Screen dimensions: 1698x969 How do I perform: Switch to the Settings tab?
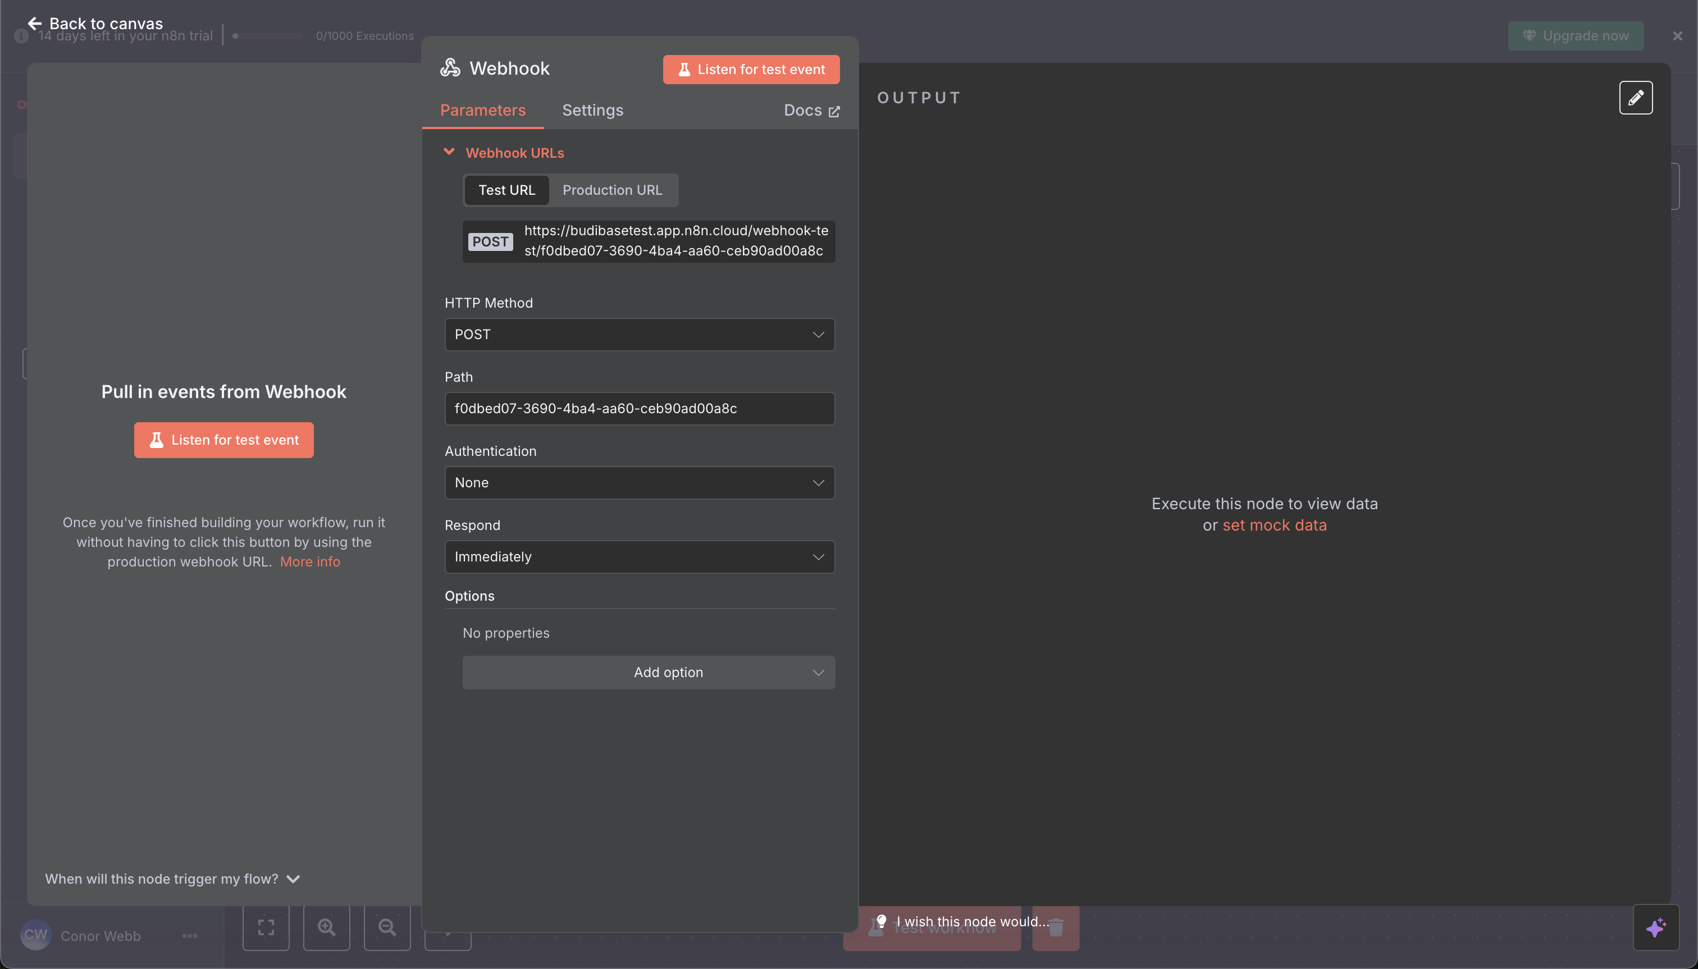592,111
